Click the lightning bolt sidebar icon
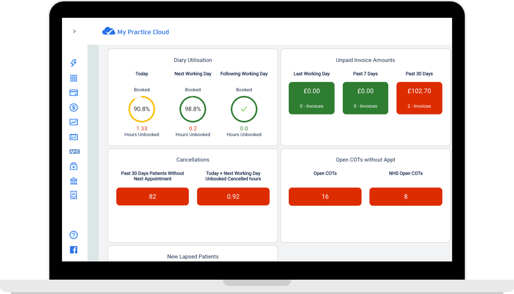Viewport: 514px width, 294px height. [x=74, y=63]
